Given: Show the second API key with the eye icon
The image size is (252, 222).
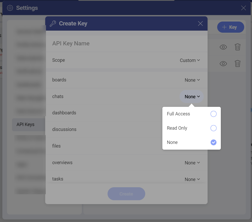Looking at the screenshot, I should tap(223, 64).
